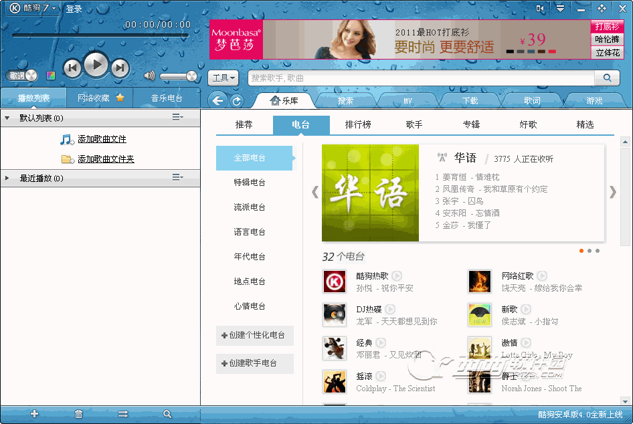The height and width of the screenshot is (424, 633).
Task: Click the 酷狗热歌 station thumbnail
Action: (x=335, y=282)
